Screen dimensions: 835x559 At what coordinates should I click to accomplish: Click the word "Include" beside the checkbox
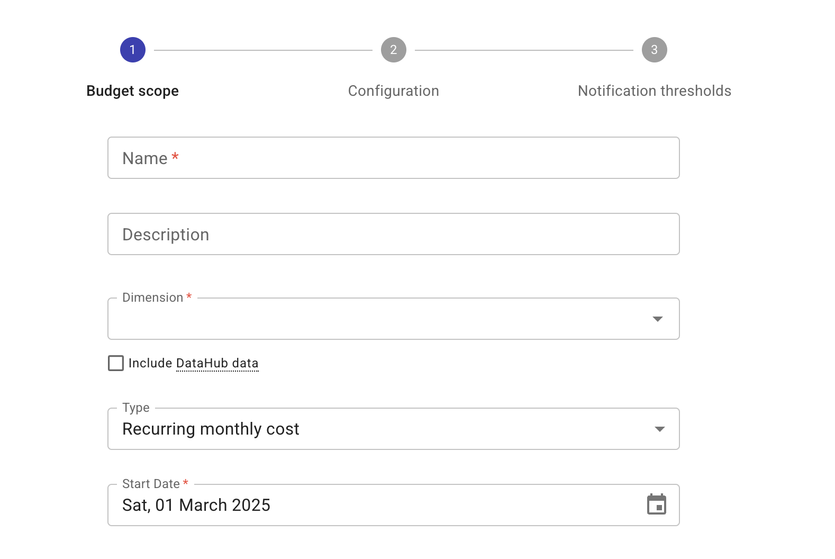click(150, 363)
